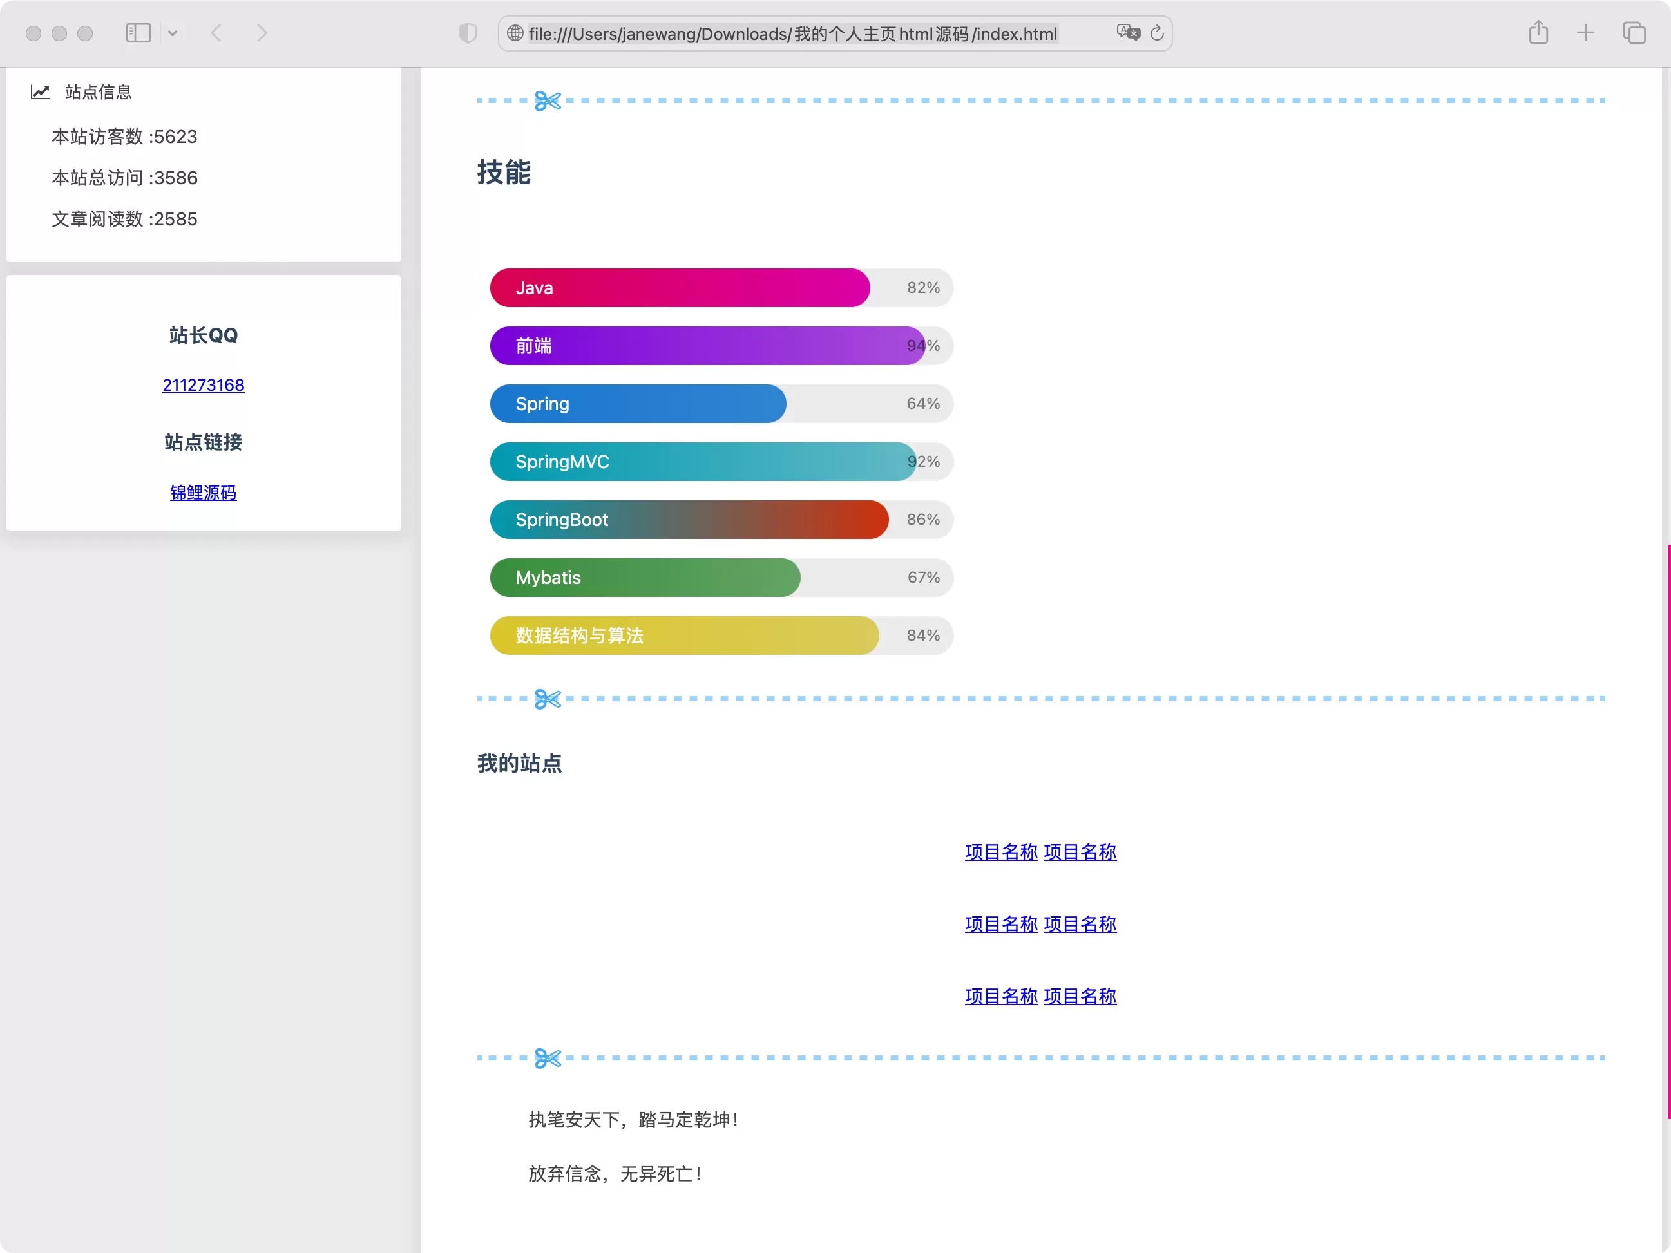Open second-row right 项目名称 link
The height and width of the screenshot is (1253, 1671).
(1080, 925)
